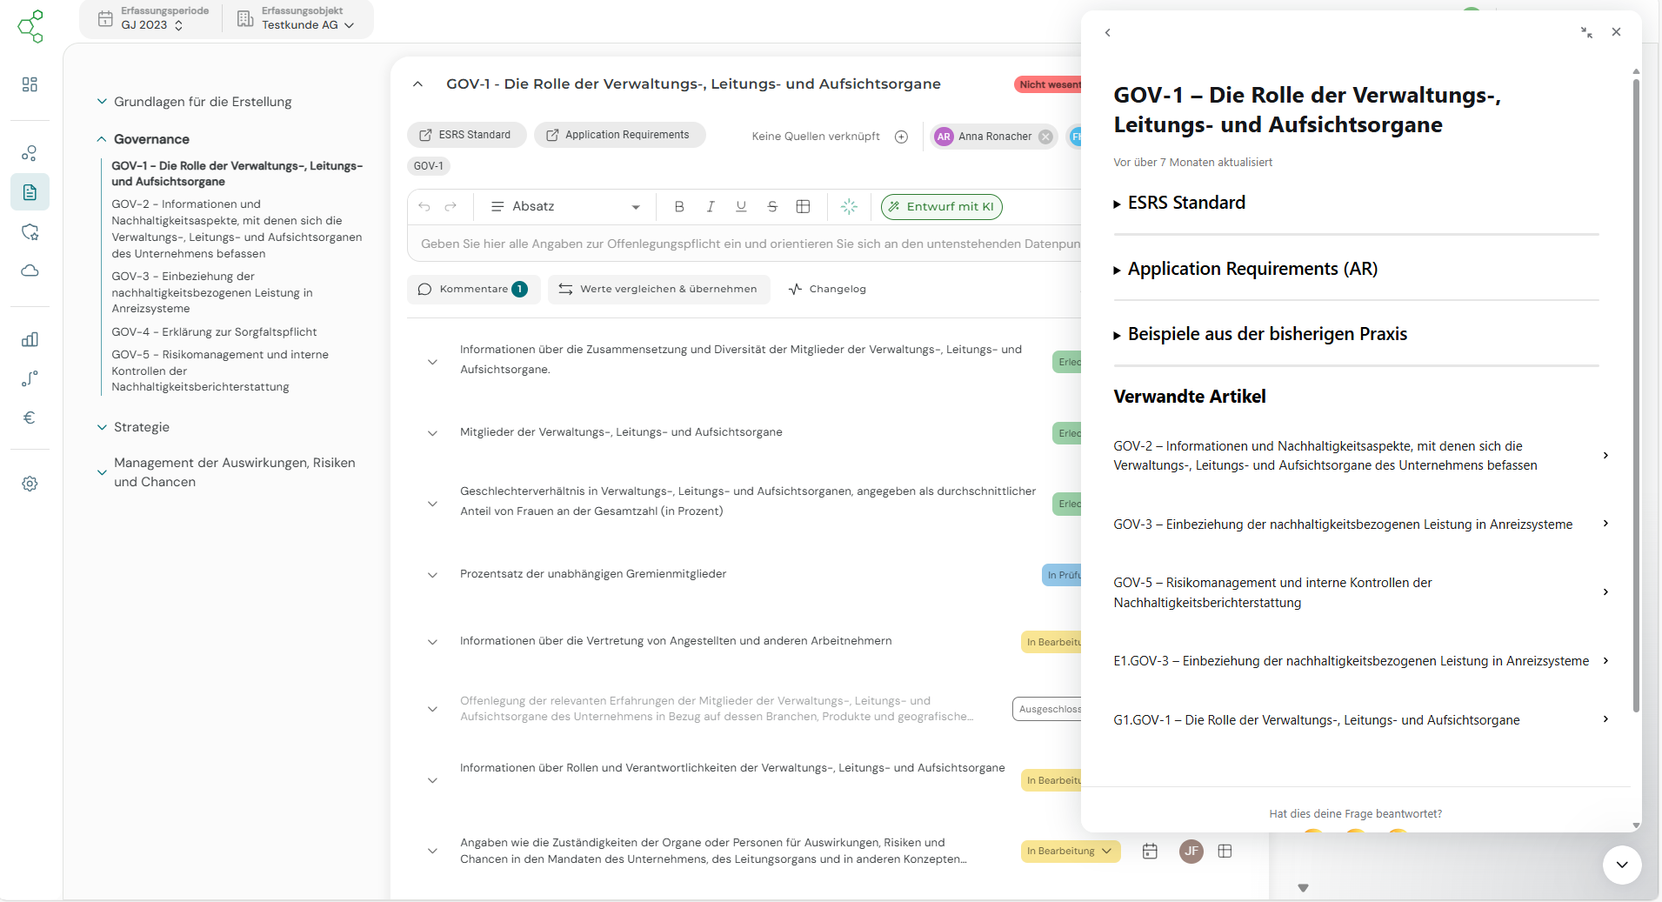Viewport: 1662px width, 902px height.
Task: Toggle strikethrough formatting
Action: point(772,206)
